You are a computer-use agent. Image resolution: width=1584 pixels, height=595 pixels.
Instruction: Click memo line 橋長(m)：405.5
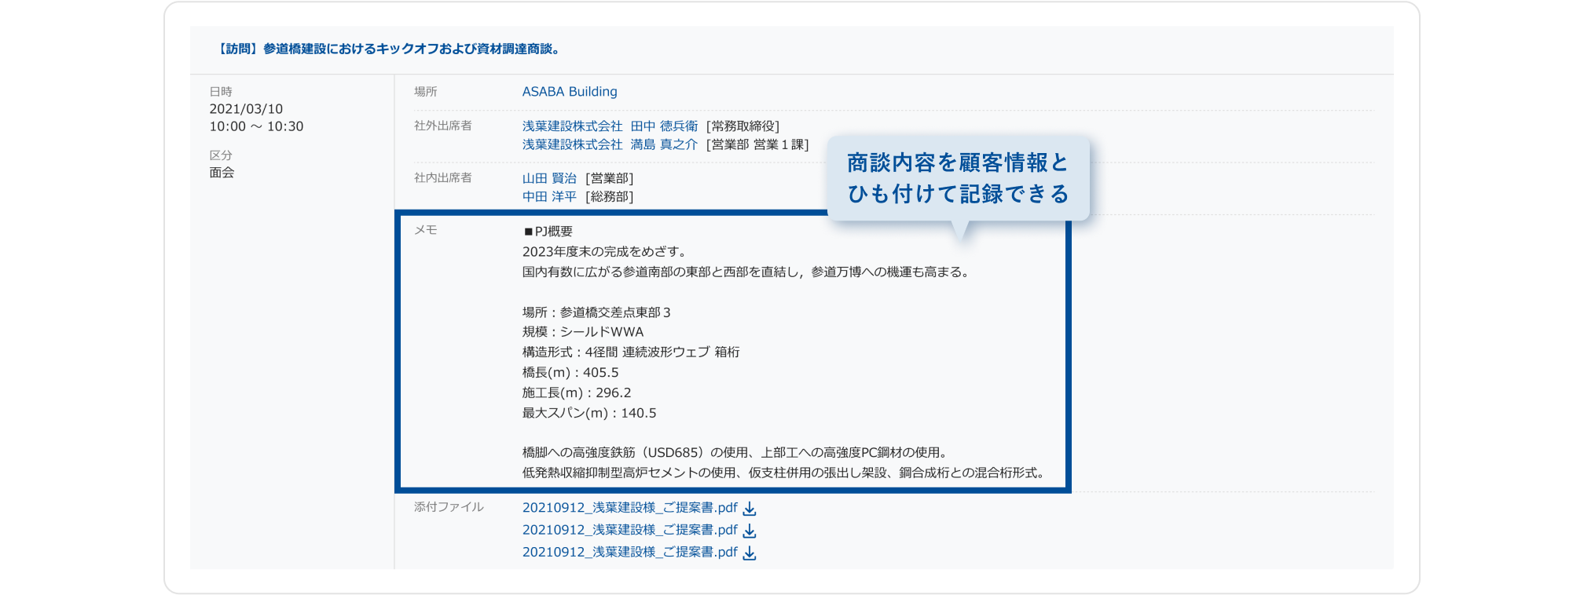coord(570,373)
